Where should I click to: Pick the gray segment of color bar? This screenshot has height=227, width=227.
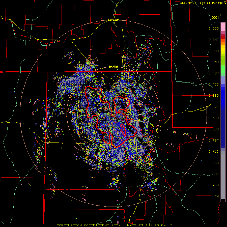tap(223, 175)
